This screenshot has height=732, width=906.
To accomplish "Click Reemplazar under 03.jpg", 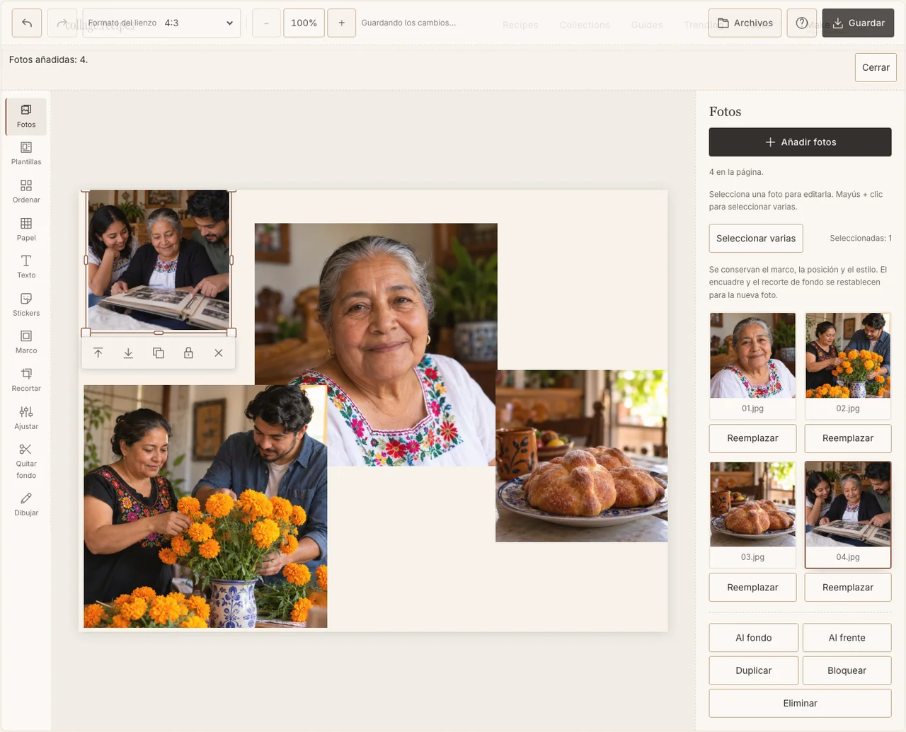I will point(752,588).
